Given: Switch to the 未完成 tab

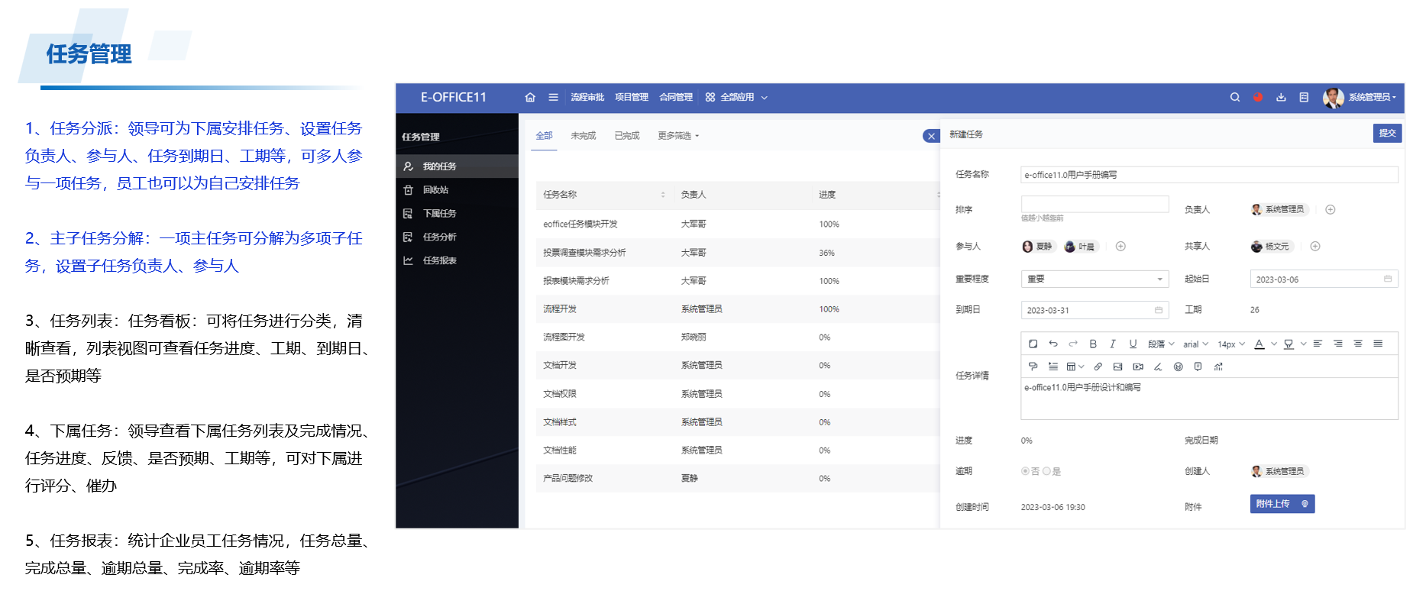Looking at the screenshot, I should click(x=583, y=136).
